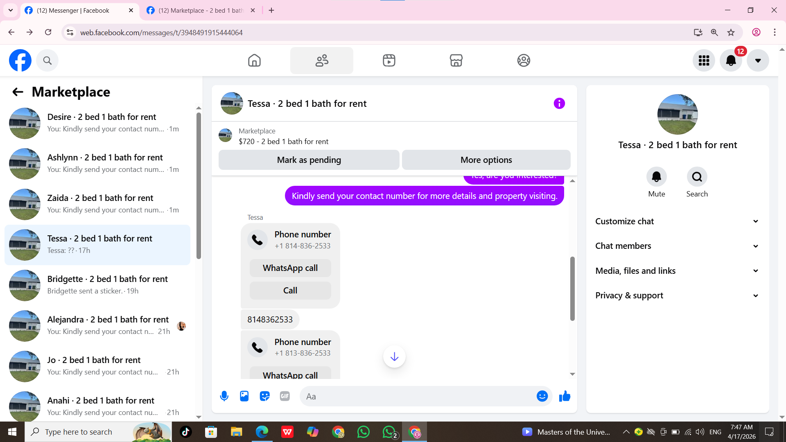Search within this conversation
786x442 pixels.
[x=697, y=177]
